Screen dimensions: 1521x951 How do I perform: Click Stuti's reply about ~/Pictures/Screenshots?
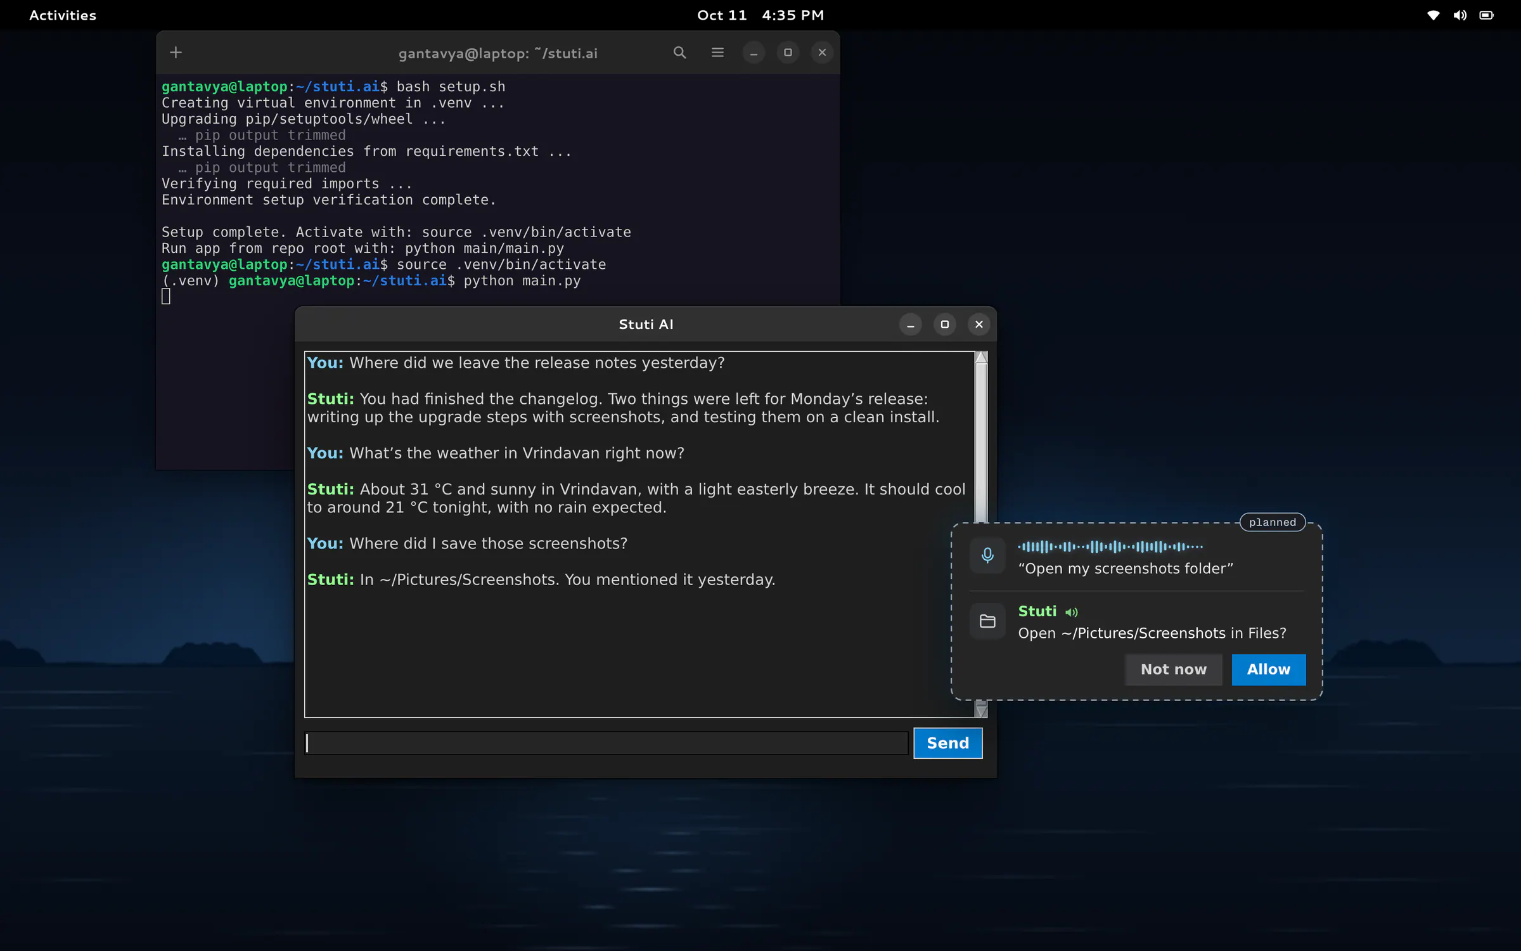[x=541, y=580]
